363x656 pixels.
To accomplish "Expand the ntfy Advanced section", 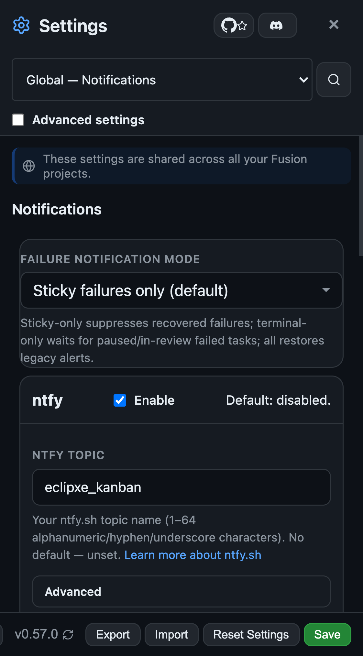I will coord(181,591).
